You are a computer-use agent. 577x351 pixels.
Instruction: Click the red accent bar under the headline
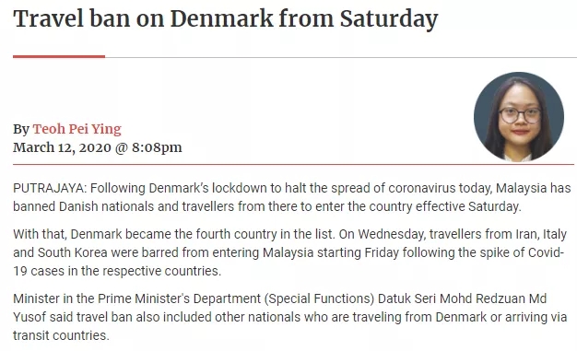(59, 56)
